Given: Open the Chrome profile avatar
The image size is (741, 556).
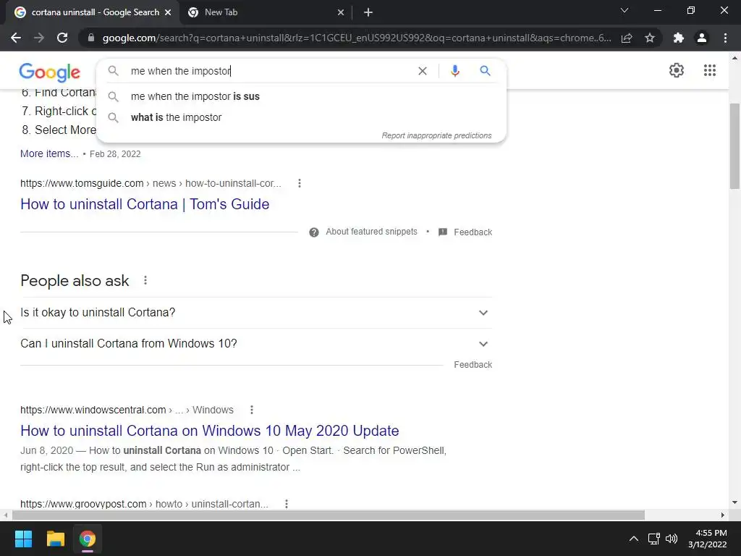Looking at the screenshot, I should 702,38.
